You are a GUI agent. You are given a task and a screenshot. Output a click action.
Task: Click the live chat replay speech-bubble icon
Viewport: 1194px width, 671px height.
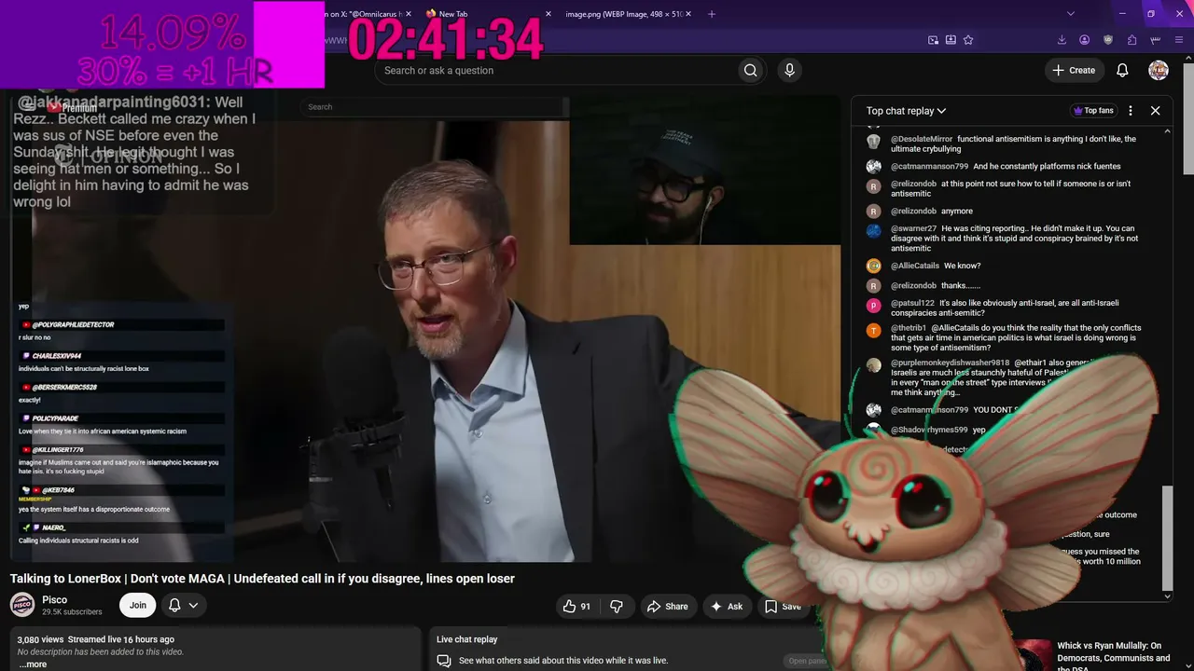[x=444, y=661]
